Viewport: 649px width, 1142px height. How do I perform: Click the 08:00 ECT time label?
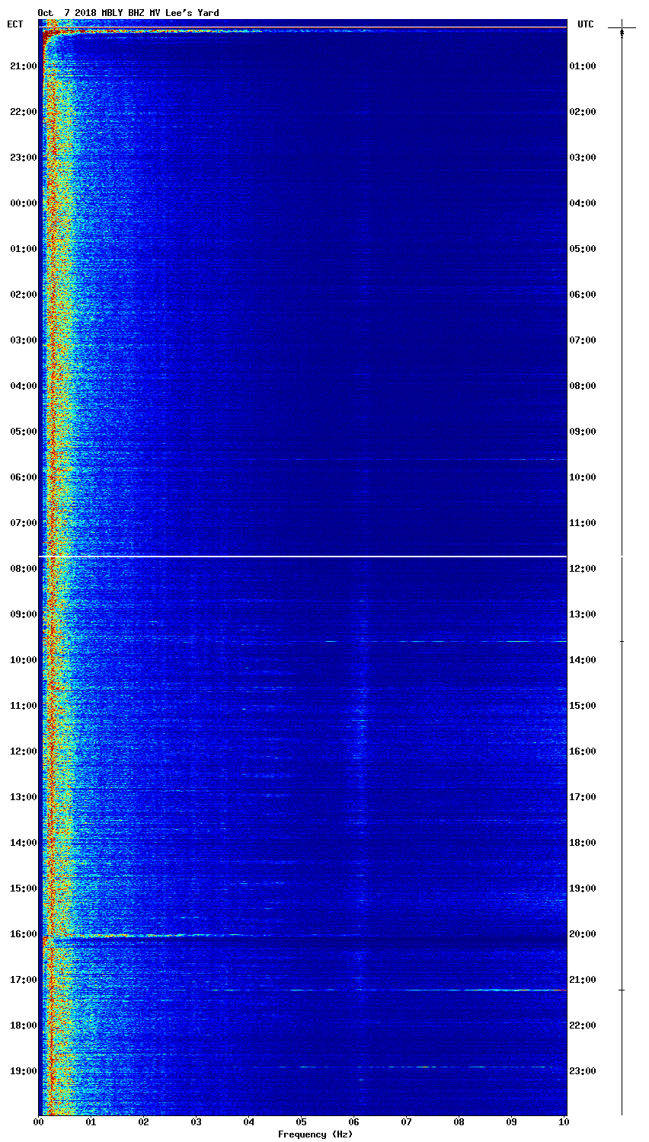pyautogui.click(x=23, y=569)
